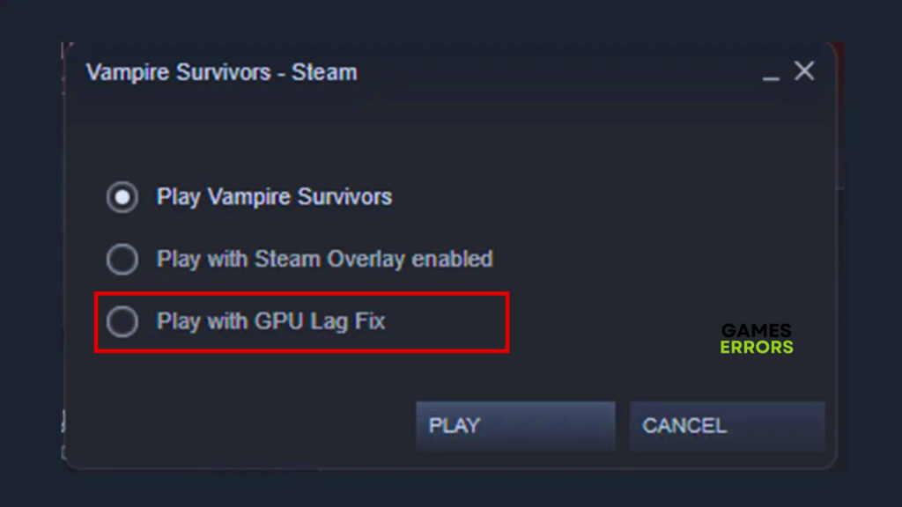This screenshot has height=507, width=902.
Task: Click the green "ERRORS" word in the watermark
Action: tap(757, 347)
